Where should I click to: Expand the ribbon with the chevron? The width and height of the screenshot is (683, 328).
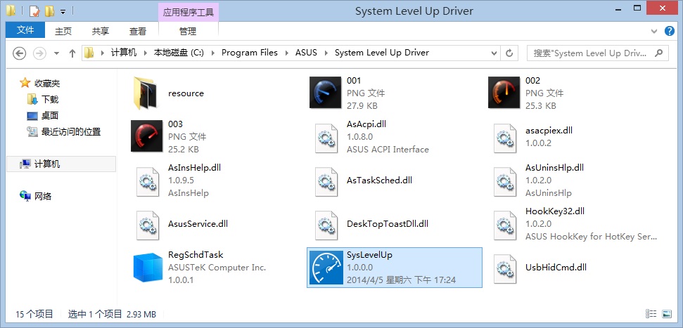coord(654,32)
